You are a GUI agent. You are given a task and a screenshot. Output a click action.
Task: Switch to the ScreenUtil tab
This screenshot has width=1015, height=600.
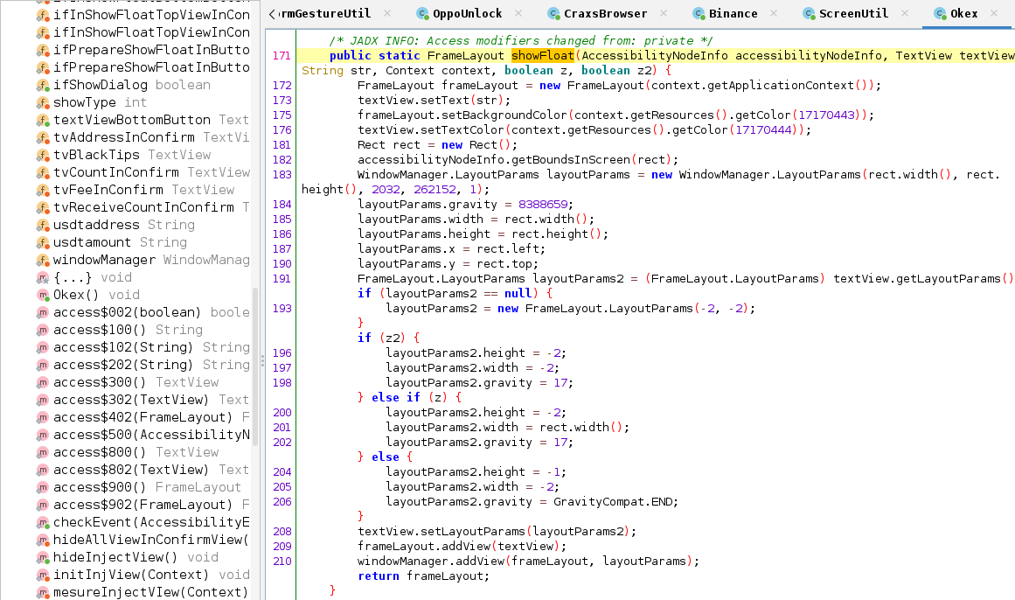pos(854,14)
